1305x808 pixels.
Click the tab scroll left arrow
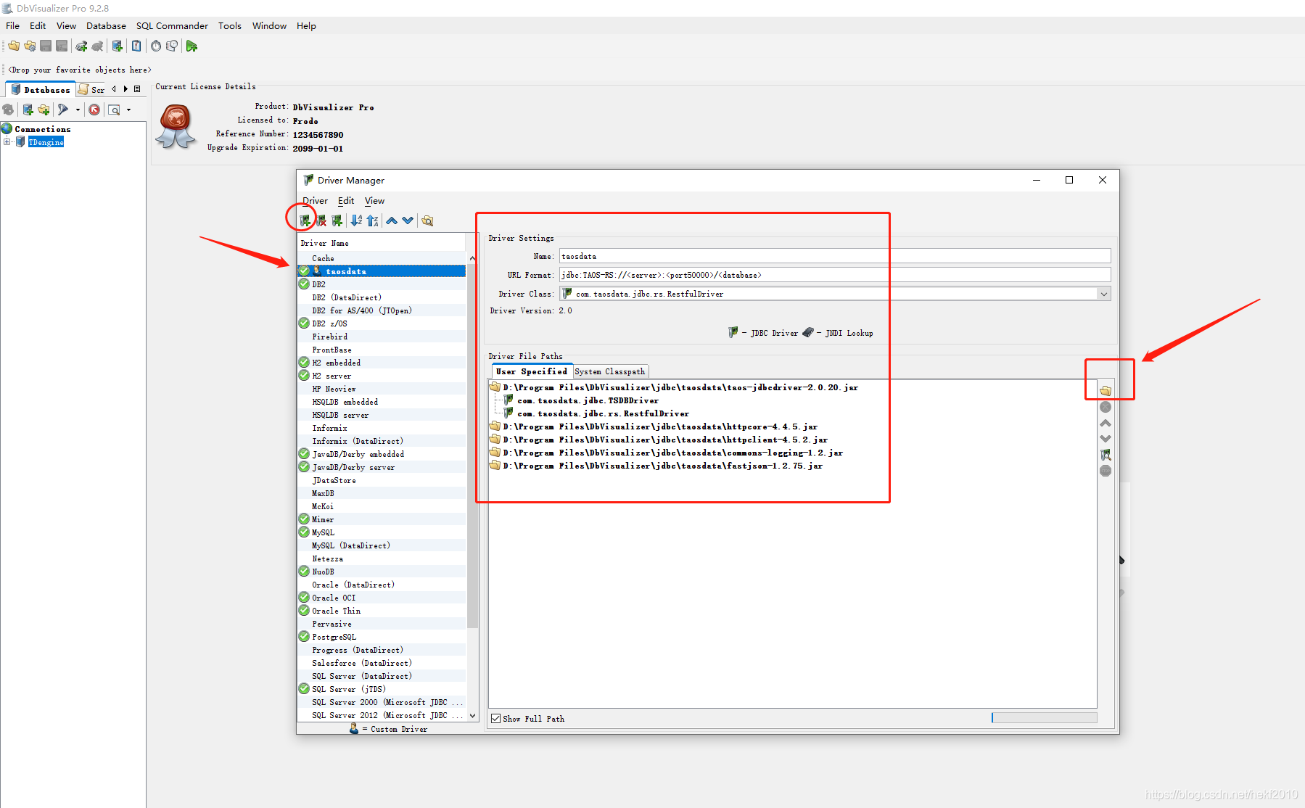pyautogui.click(x=114, y=89)
